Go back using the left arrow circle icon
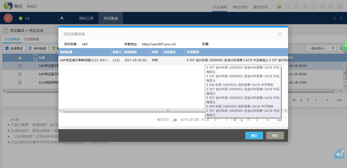347x168 pixels. pos(296,6)
